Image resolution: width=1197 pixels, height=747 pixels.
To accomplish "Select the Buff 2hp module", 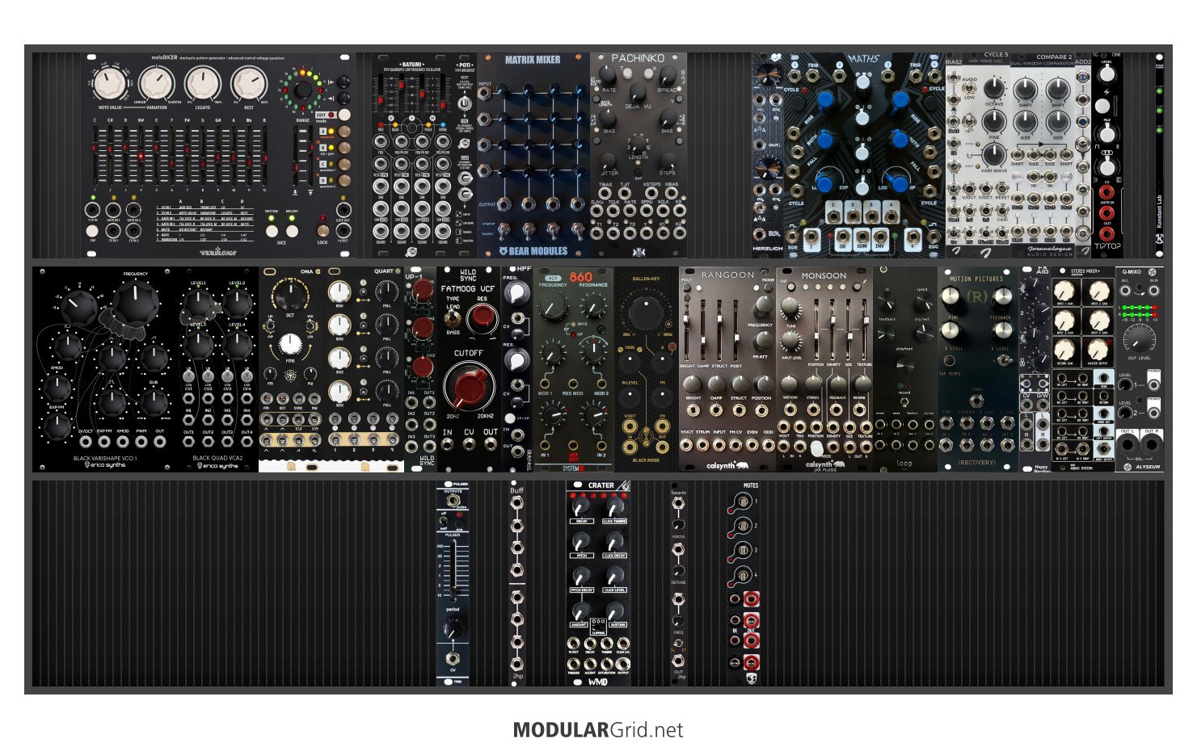I will pyautogui.click(x=516, y=583).
